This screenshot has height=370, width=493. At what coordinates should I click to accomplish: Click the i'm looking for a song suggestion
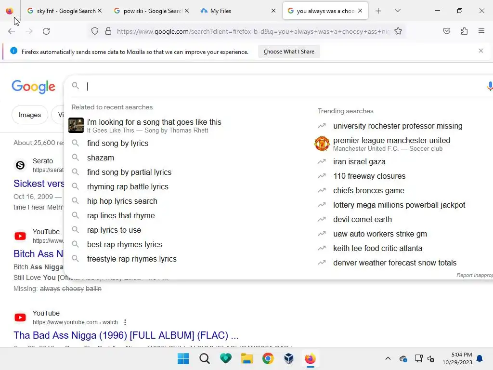tap(154, 126)
